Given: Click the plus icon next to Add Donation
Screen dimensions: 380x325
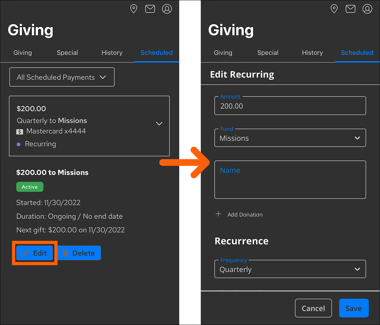Looking at the screenshot, I should (x=218, y=214).
